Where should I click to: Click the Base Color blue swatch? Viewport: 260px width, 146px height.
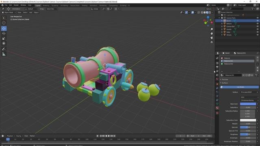tap(248, 104)
